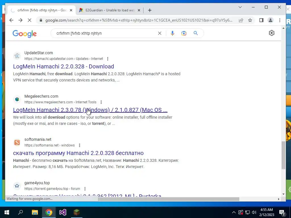Open File Explorer from taskbar
Image resolution: width=291 pixels, height=218 pixels.
click(x=35, y=212)
